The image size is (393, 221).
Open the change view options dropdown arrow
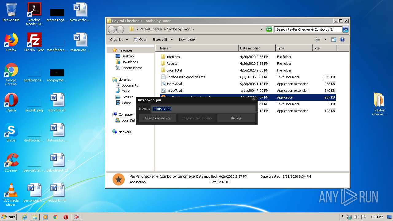[x=325, y=40]
